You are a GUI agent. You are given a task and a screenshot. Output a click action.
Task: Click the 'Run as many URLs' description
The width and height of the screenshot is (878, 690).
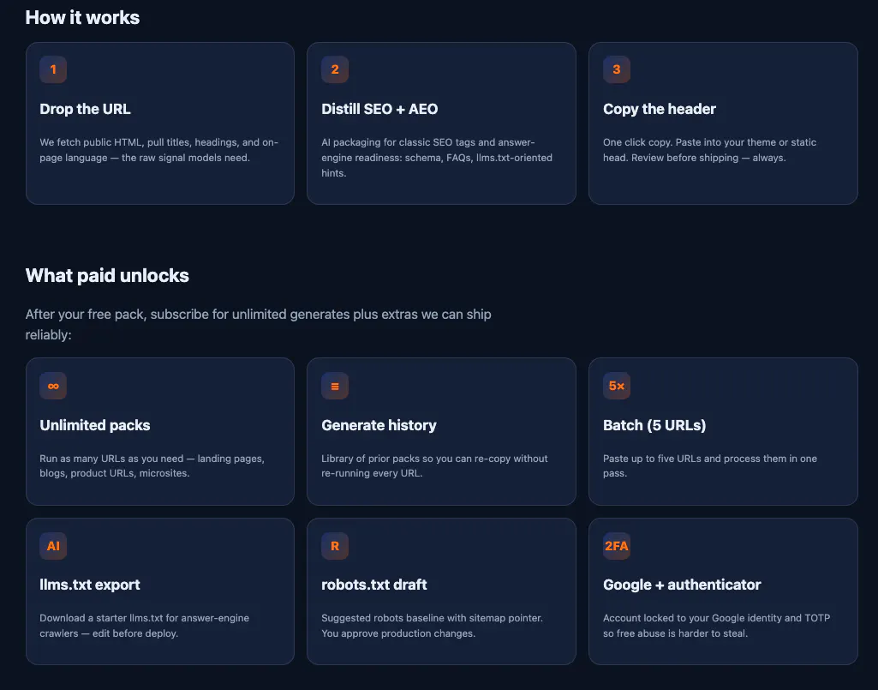tap(152, 465)
